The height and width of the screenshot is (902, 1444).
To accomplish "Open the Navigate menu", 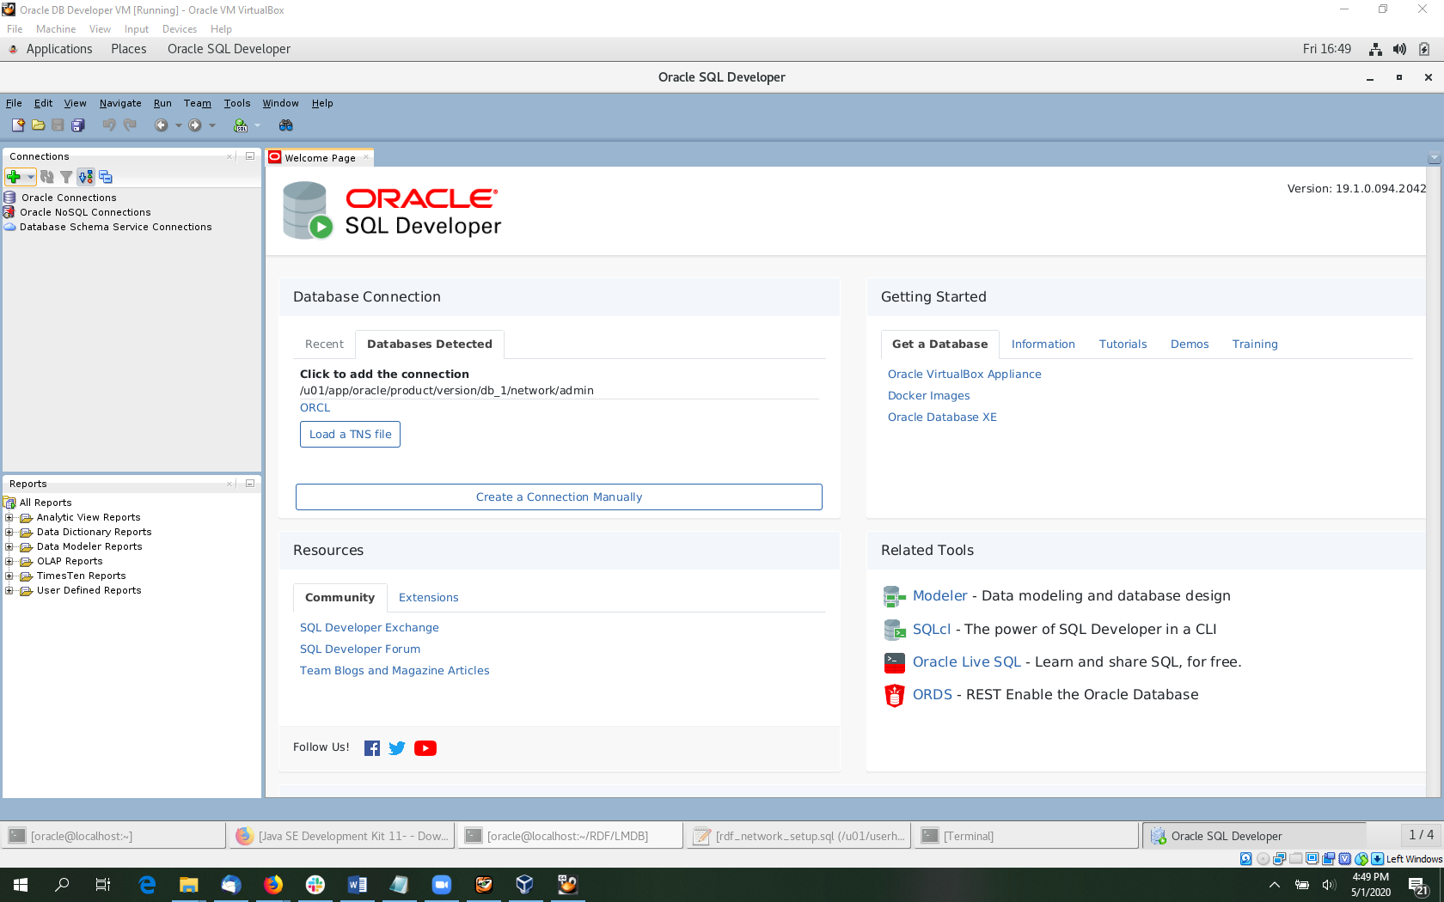I will click(x=120, y=103).
